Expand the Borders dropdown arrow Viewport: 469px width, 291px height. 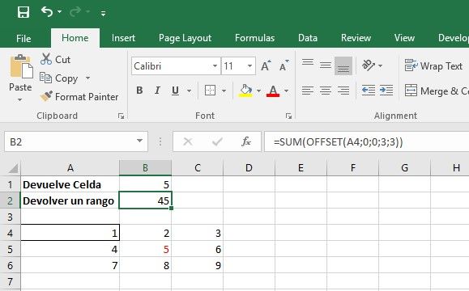224,91
